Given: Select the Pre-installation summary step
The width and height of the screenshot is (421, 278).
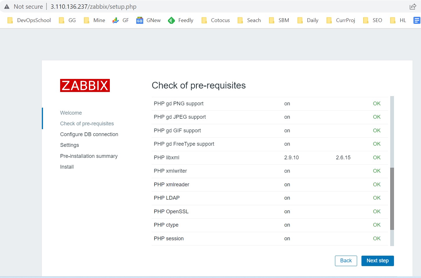Looking at the screenshot, I should click(89, 156).
